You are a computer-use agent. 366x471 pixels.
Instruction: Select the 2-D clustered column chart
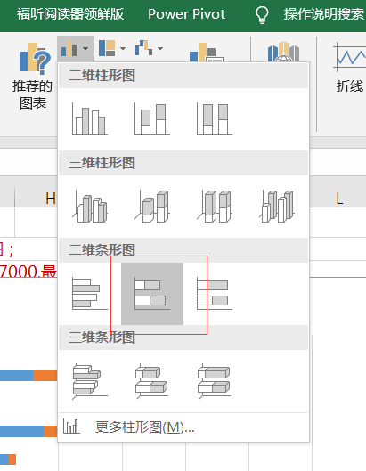coord(90,119)
